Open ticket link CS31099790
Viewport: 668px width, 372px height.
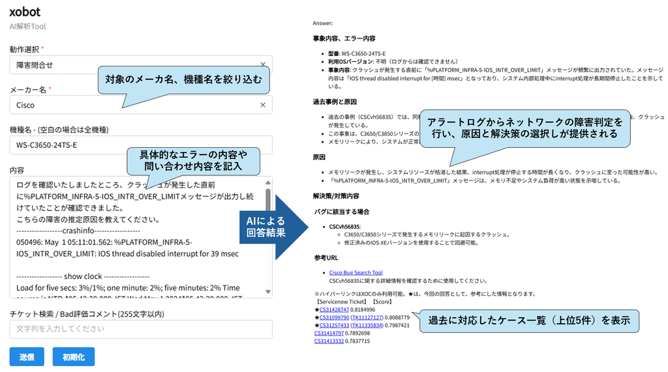pos(335,318)
